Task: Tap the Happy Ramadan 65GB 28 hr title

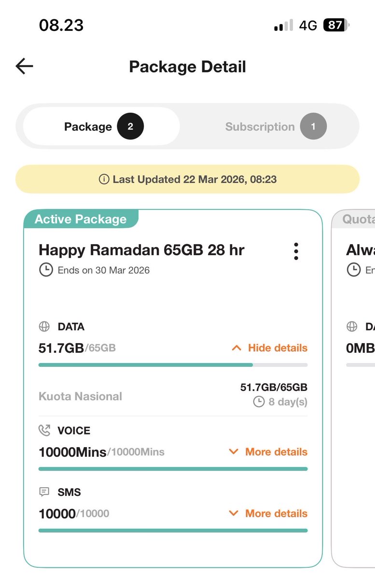Action: pyautogui.click(x=141, y=250)
